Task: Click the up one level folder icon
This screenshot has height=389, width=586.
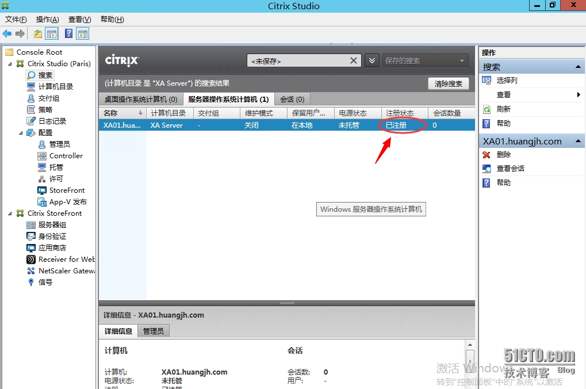Action: tap(38, 34)
